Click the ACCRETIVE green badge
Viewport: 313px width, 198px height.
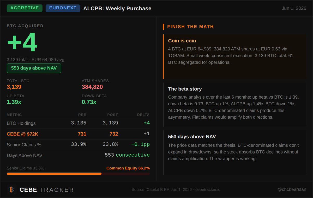click(x=25, y=8)
